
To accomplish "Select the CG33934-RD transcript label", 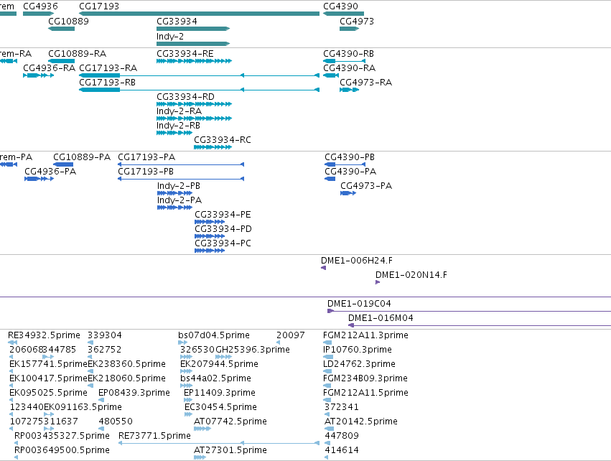I will [185, 97].
